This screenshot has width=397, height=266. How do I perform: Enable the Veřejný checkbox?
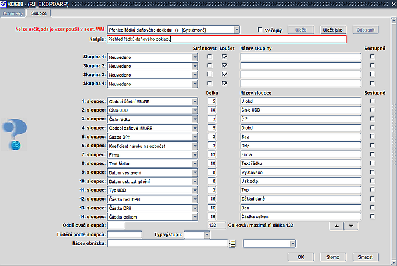click(x=261, y=30)
